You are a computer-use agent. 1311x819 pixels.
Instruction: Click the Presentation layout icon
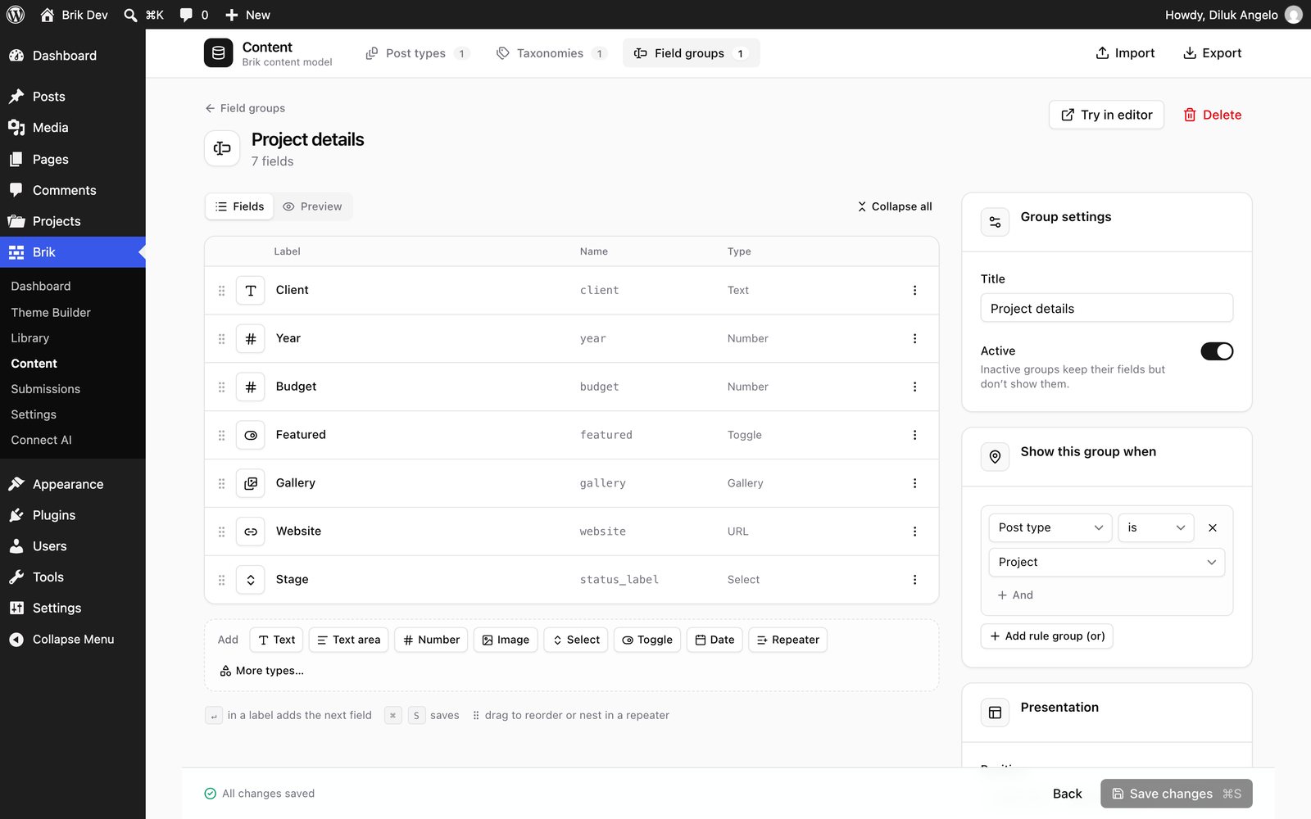click(995, 713)
